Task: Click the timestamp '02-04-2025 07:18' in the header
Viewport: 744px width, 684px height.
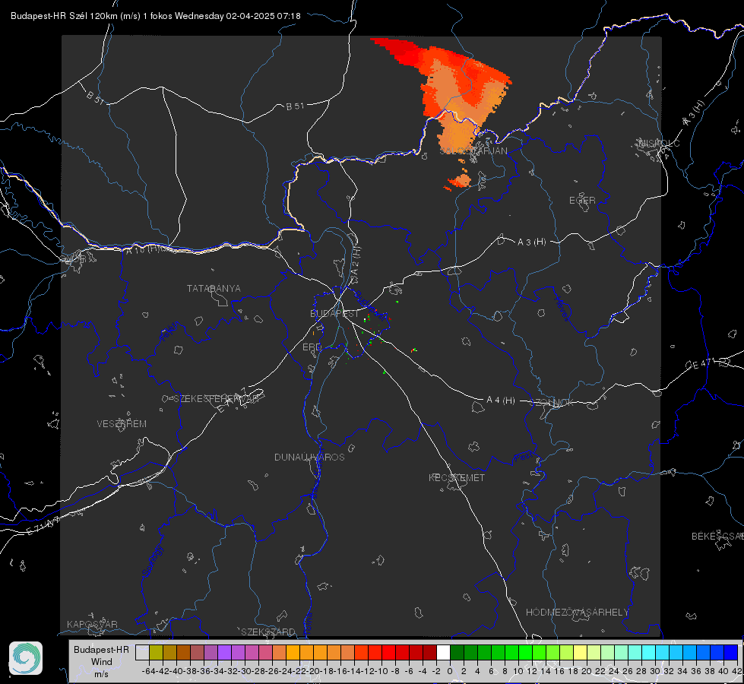Action: click(x=263, y=16)
